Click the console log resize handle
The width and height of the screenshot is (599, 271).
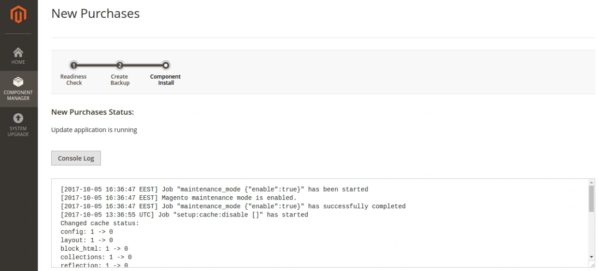pyautogui.click(x=592, y=265)
